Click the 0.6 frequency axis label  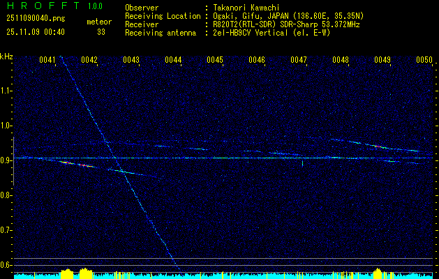[6, 265]
